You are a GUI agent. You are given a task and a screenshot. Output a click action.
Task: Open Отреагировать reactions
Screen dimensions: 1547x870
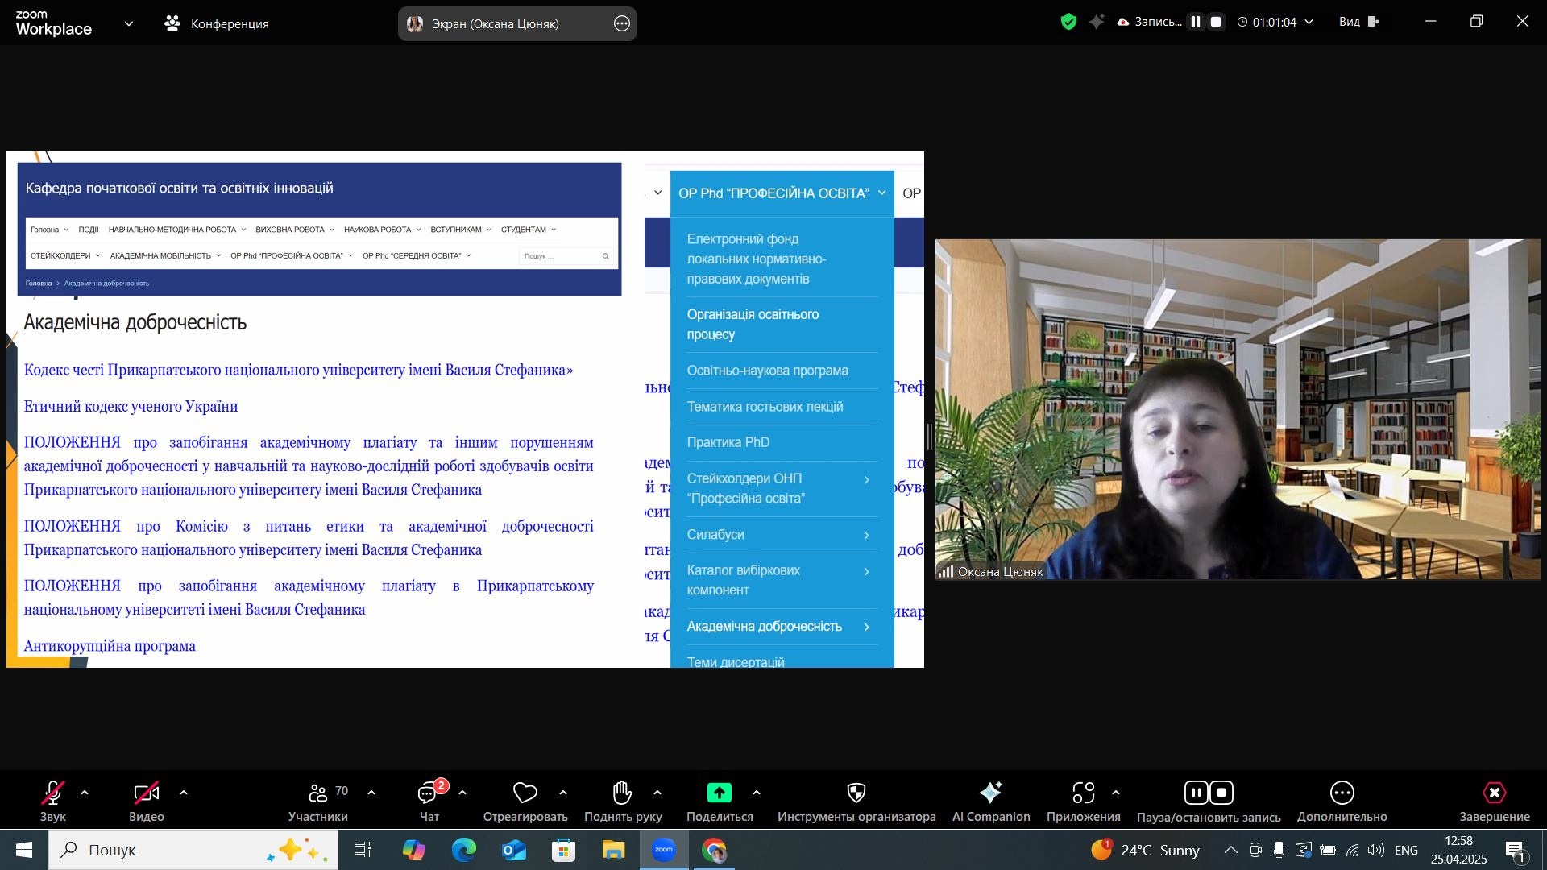pyautogui.click(x=525, y=802)
